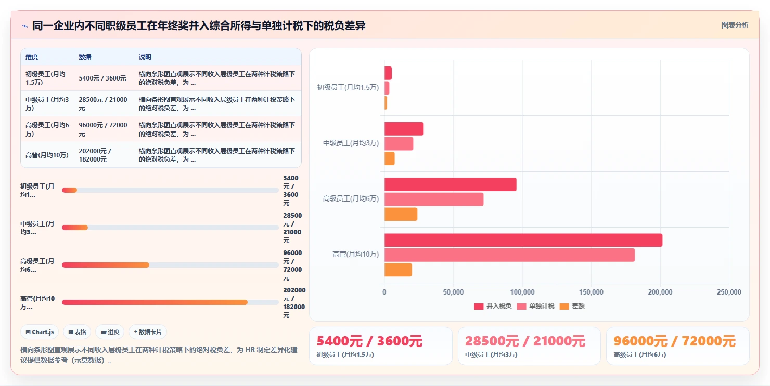This screenshot has width=770, height=386.
Task: Click the 初级员工 并入税负 chart bar
Action: (x=388, y=73)
